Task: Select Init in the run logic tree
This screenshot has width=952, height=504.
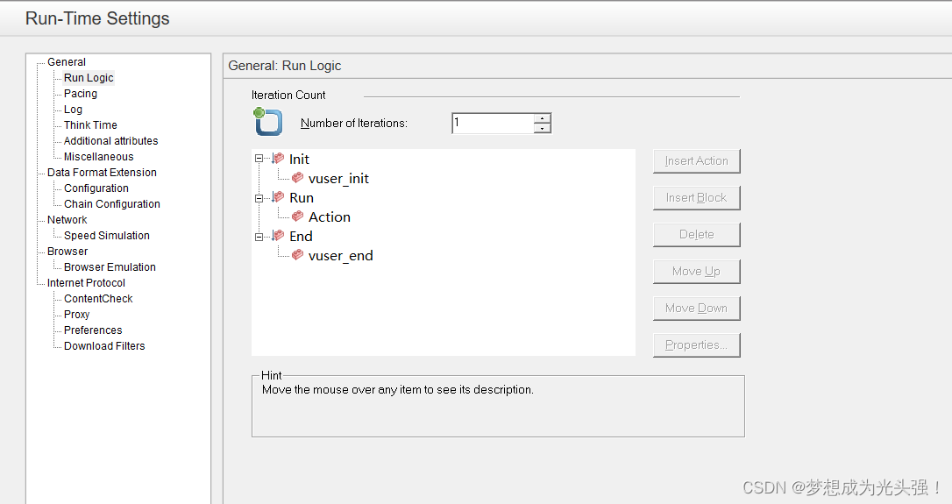Action: [299, 160]
